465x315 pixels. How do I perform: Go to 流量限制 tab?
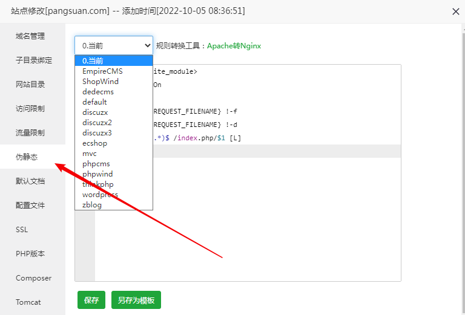click(x=30, y=133)
